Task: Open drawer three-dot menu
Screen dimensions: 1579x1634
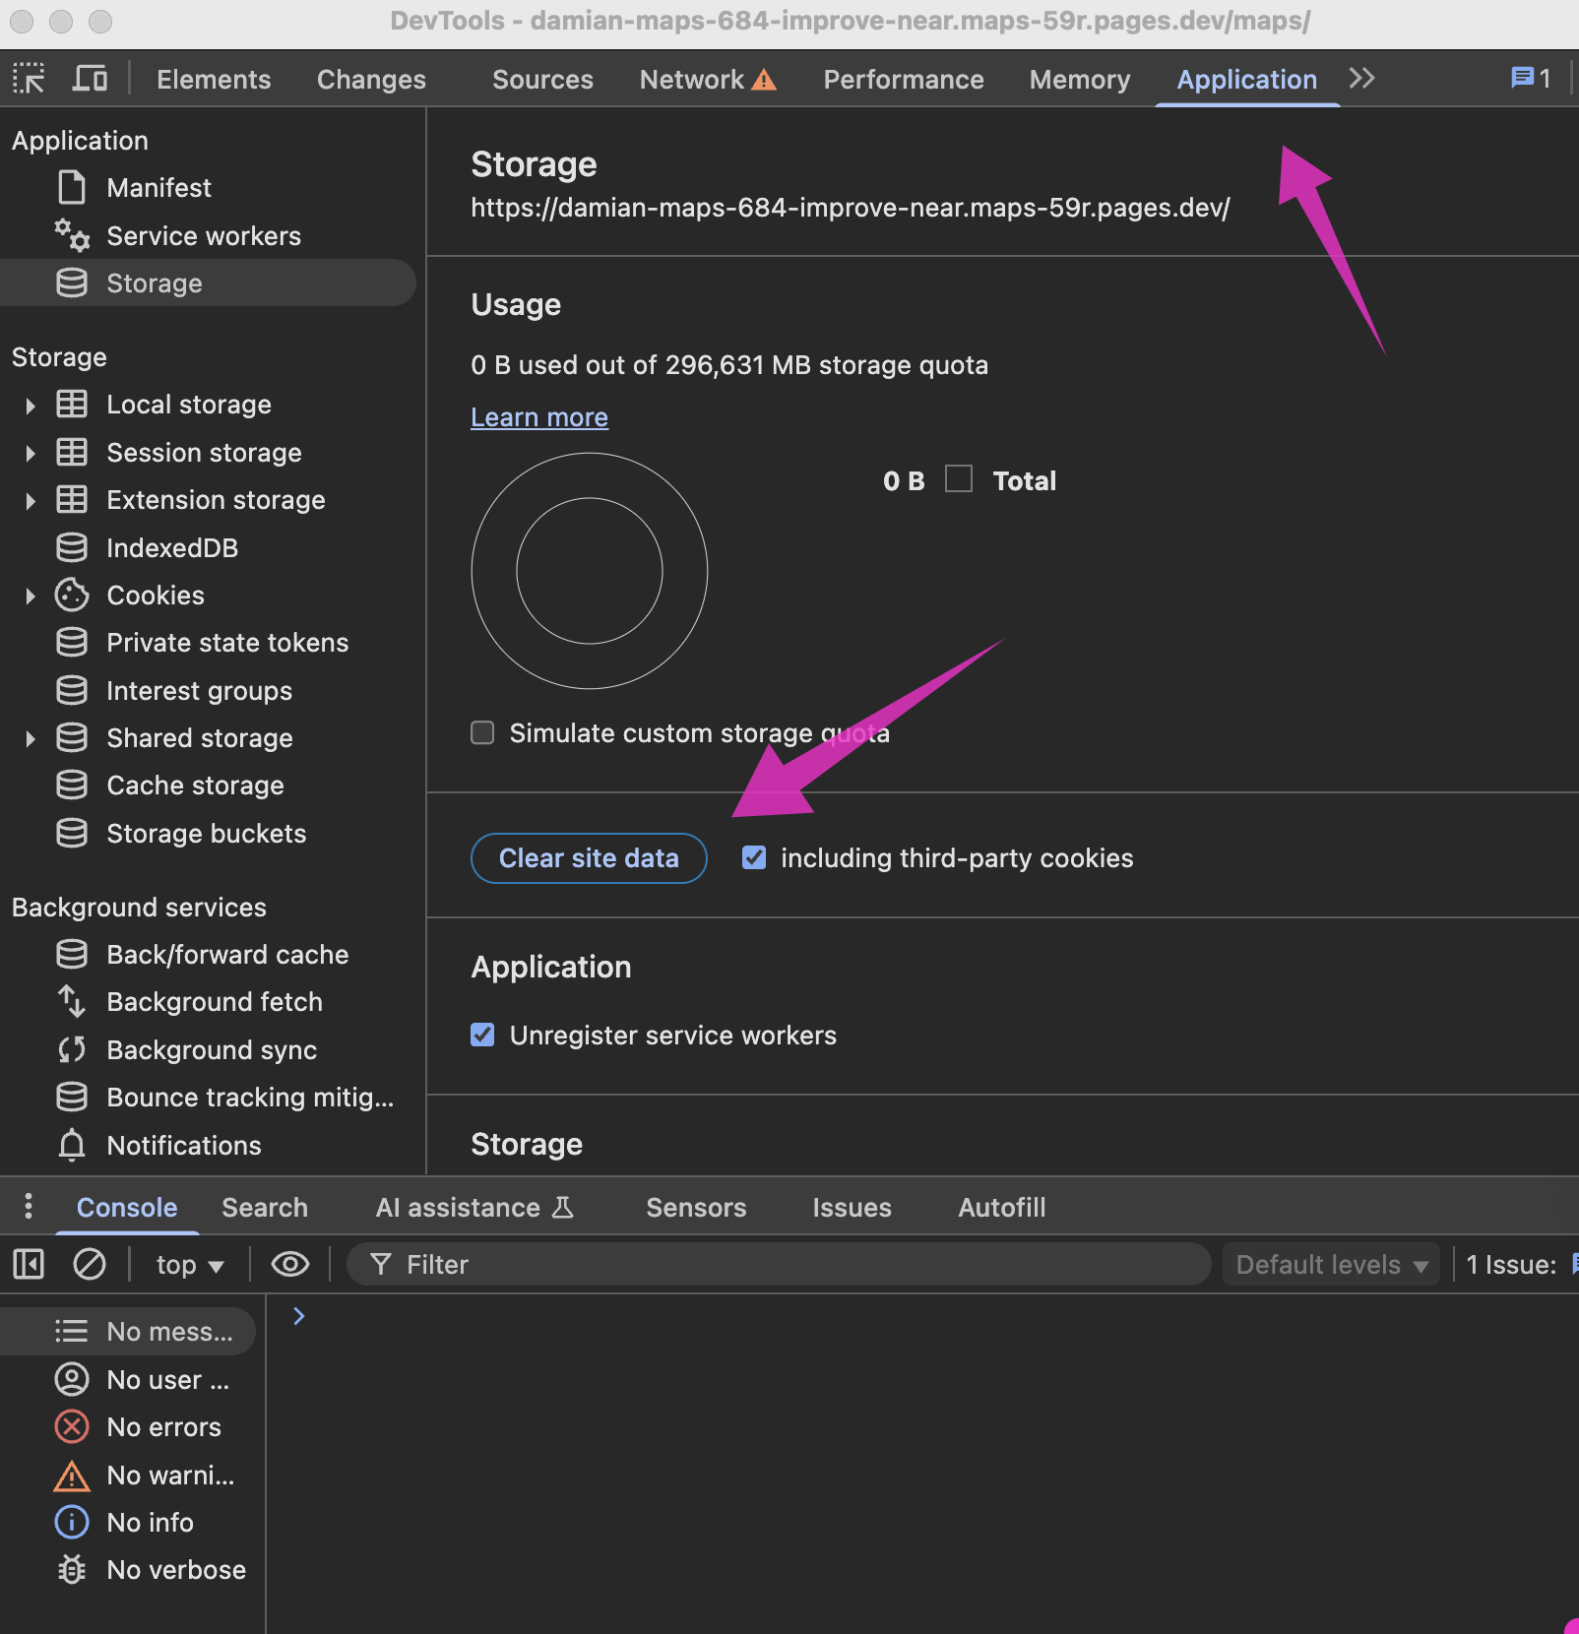Action: coord(29,1207)
